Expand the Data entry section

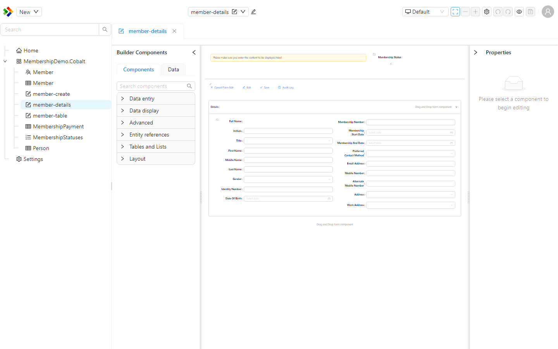point(156,98)
